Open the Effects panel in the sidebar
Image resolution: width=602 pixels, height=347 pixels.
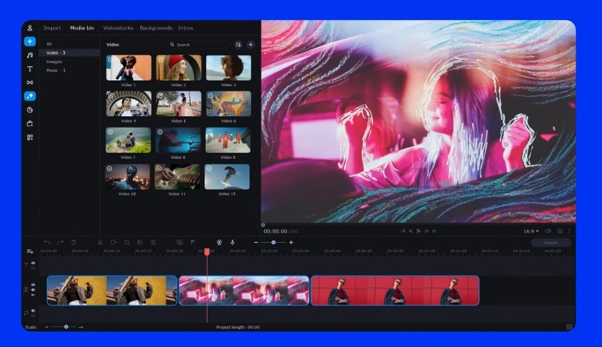coord(30,96)
